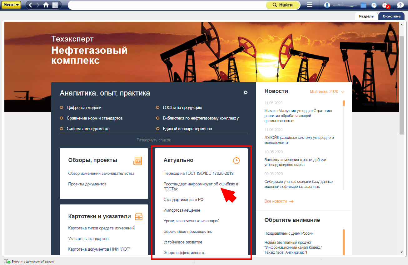Image resolution: width=408 pixels, height=265 pixels.
Task: Open the hamburger list menu icon
Action: [310, 5]
